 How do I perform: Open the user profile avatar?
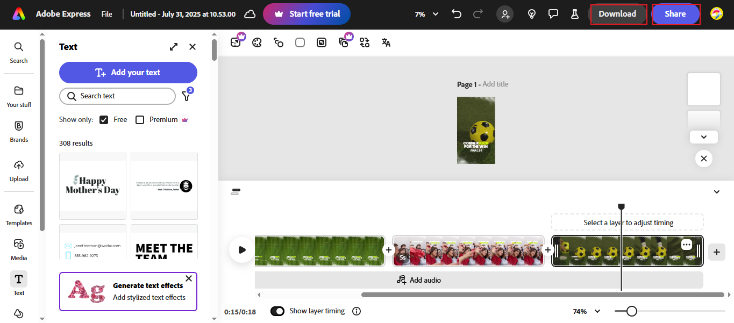pos(716,14)
